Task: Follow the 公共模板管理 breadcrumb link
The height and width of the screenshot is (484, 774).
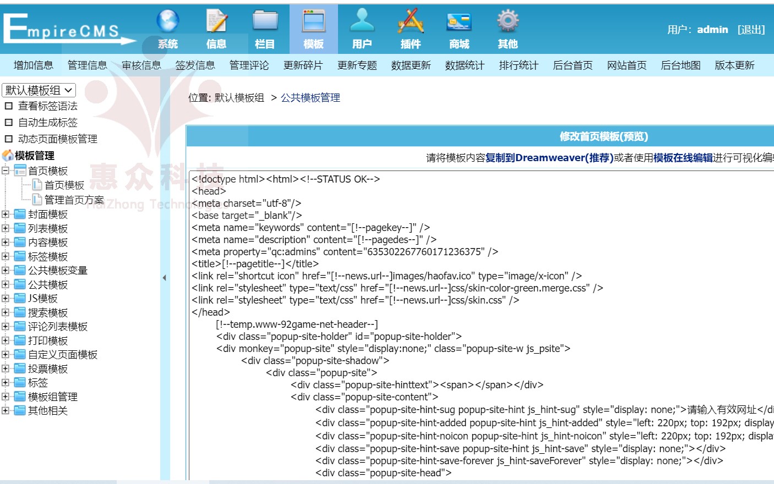Action: pyautogui.click(x=310, y=98)
